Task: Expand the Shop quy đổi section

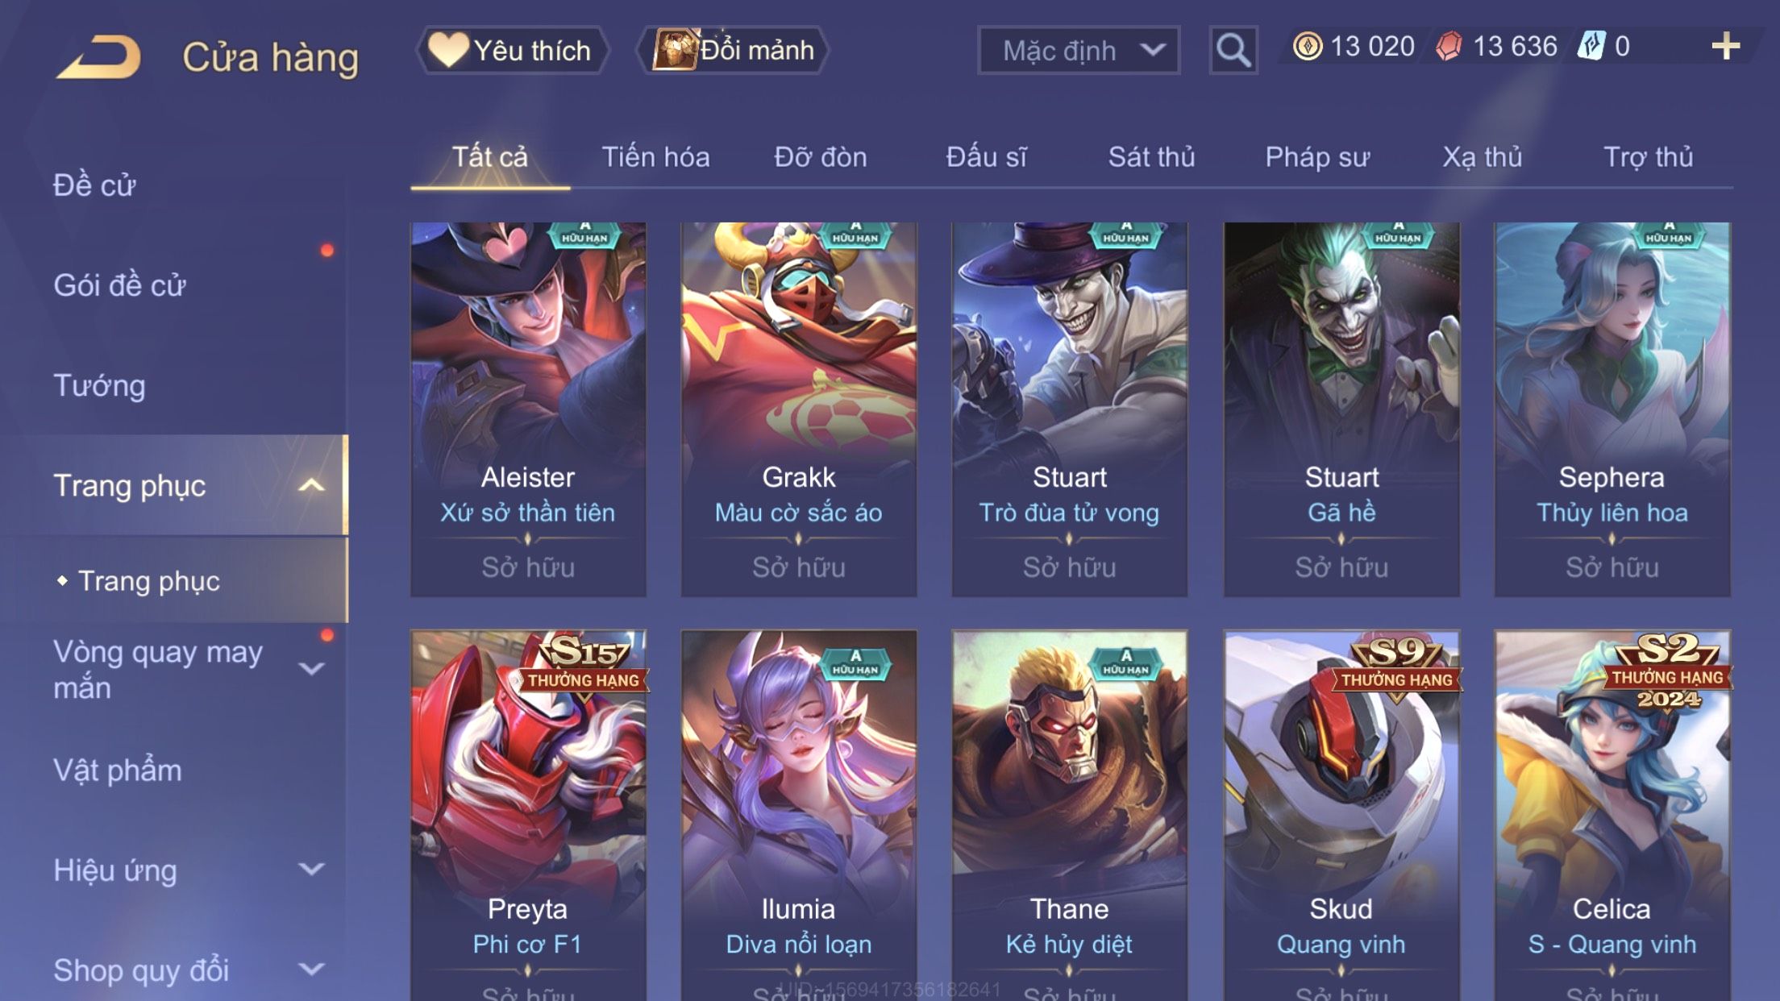Action: pyautogui.click(x=311, y=970)
